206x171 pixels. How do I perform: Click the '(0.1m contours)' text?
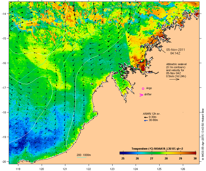coord(176,67)
